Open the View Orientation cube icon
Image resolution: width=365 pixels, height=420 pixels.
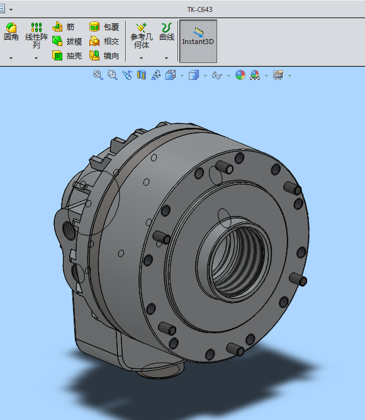171,75
